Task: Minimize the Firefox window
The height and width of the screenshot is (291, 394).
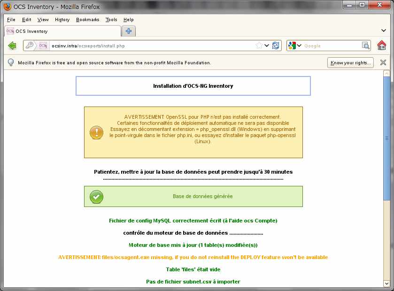Action: [349, 5]
